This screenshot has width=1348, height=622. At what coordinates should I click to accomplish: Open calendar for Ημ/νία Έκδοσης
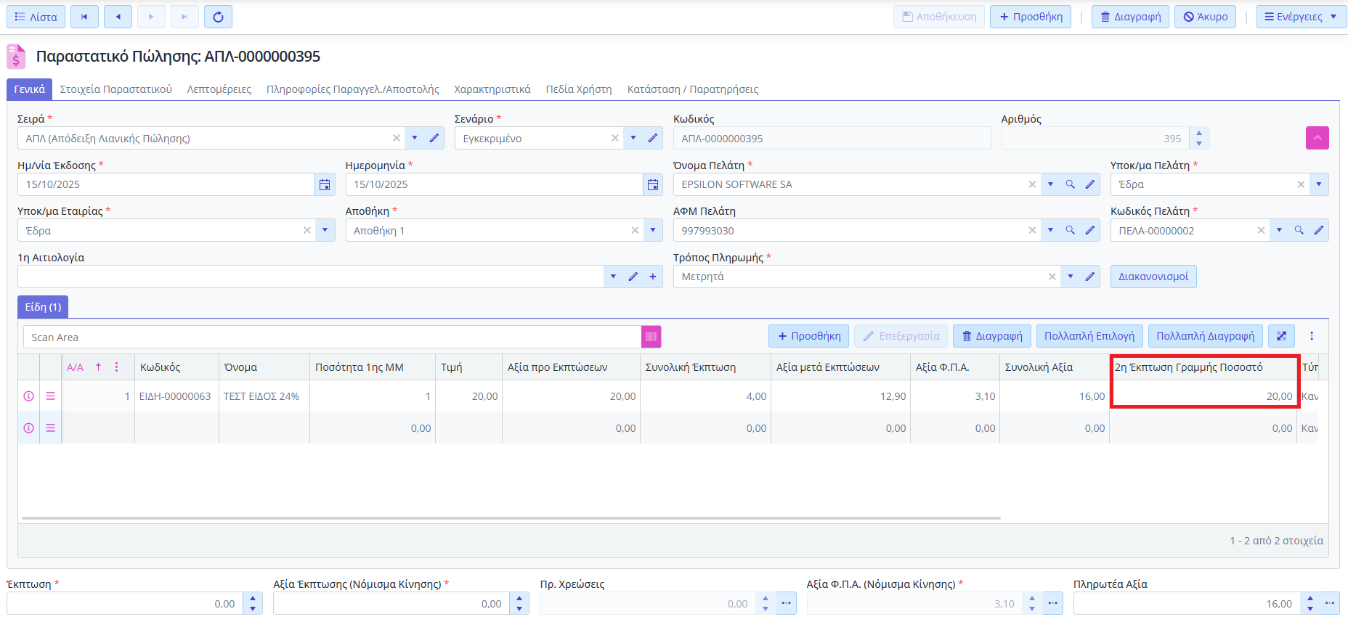[x=325, y=185]
